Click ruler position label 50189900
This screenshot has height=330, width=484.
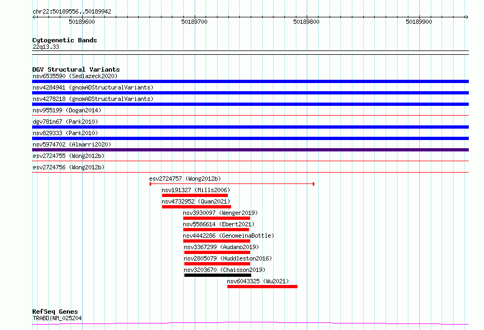(419, 22)
